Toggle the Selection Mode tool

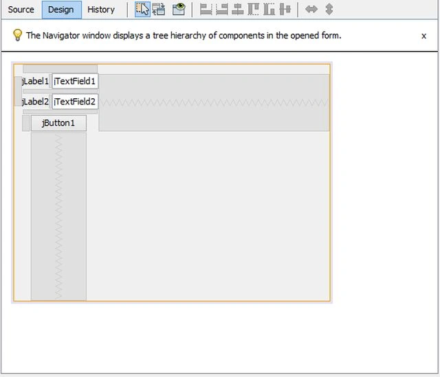pos(142,9)
